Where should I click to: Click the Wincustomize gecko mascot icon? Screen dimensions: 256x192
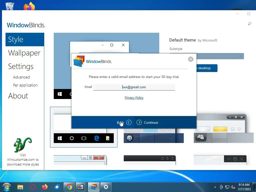point(23,145)
